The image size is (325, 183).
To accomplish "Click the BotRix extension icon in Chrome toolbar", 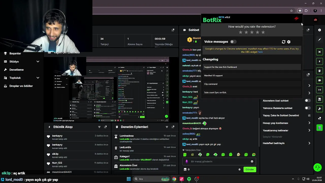I will [300, 11].
